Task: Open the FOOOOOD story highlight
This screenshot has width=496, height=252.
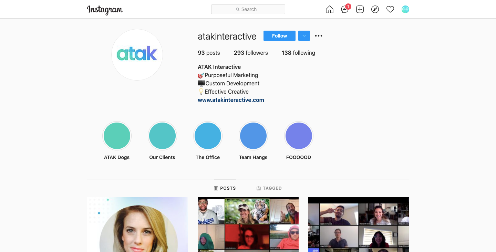Action: click(299, 136)
